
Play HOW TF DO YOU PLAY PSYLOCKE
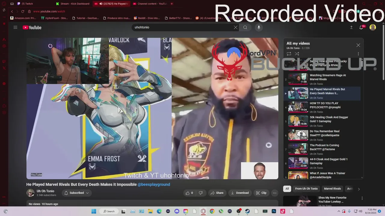322,107
